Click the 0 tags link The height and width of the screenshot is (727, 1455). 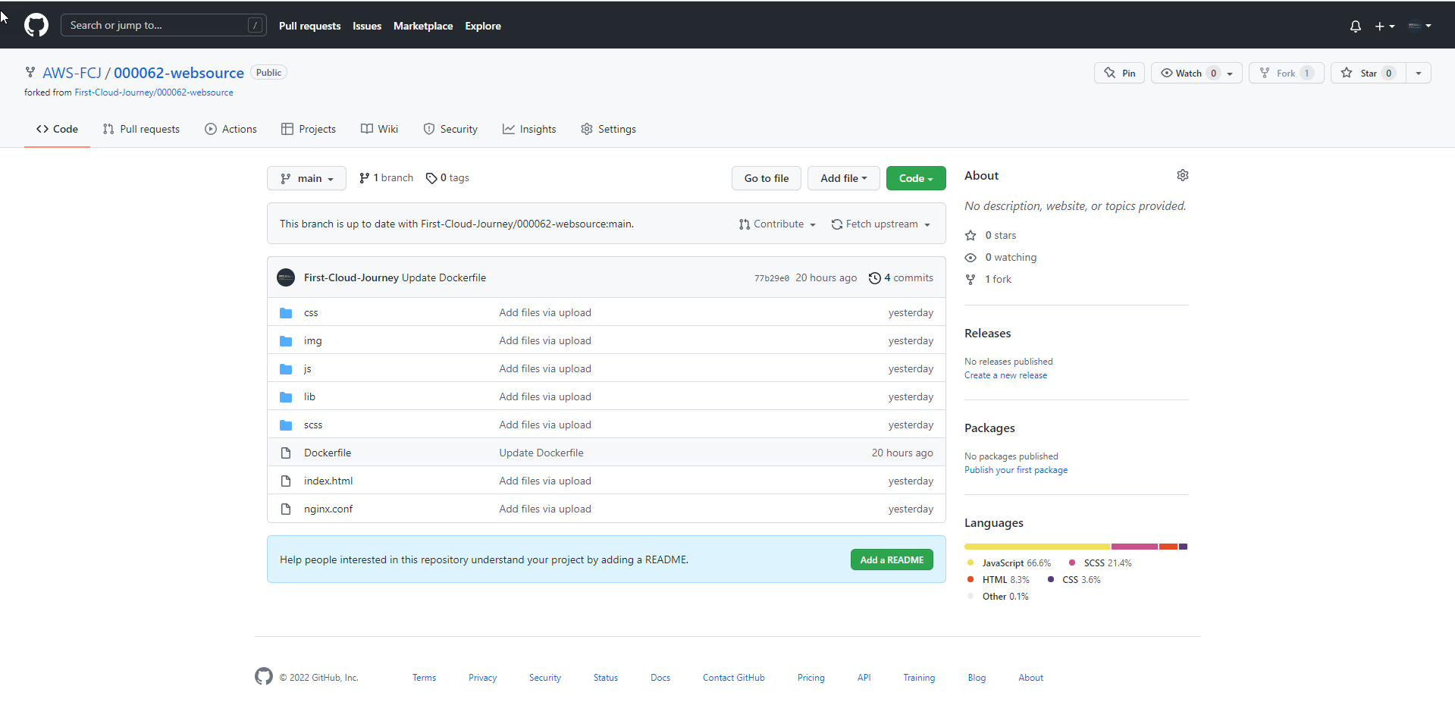pos(447,178)
